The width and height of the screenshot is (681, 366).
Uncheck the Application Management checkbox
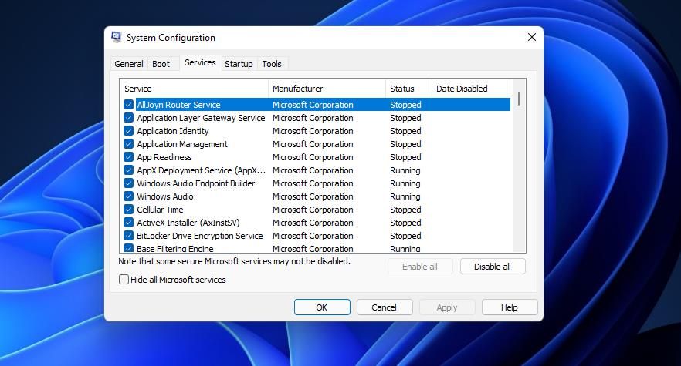pyautogui.click(x=128, y=144)
